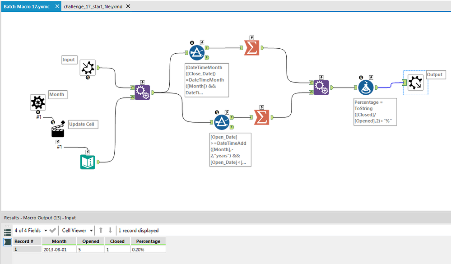The height and width of the screenshot is (264, 451).
Task: Click the '1 record displayed' status text
Action: pyautogui.click(x=138, y=230)
